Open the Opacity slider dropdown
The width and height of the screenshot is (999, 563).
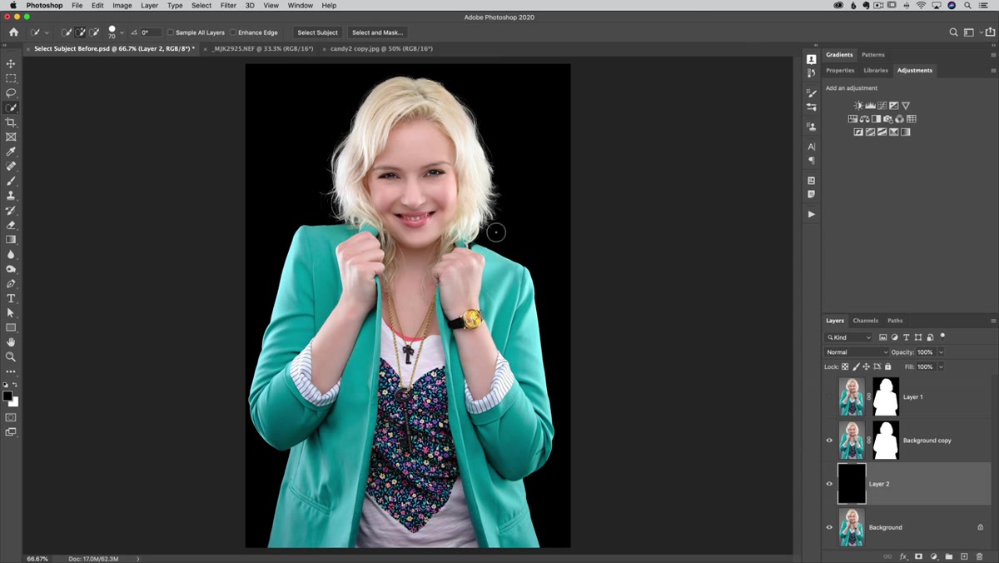(942, 352)
